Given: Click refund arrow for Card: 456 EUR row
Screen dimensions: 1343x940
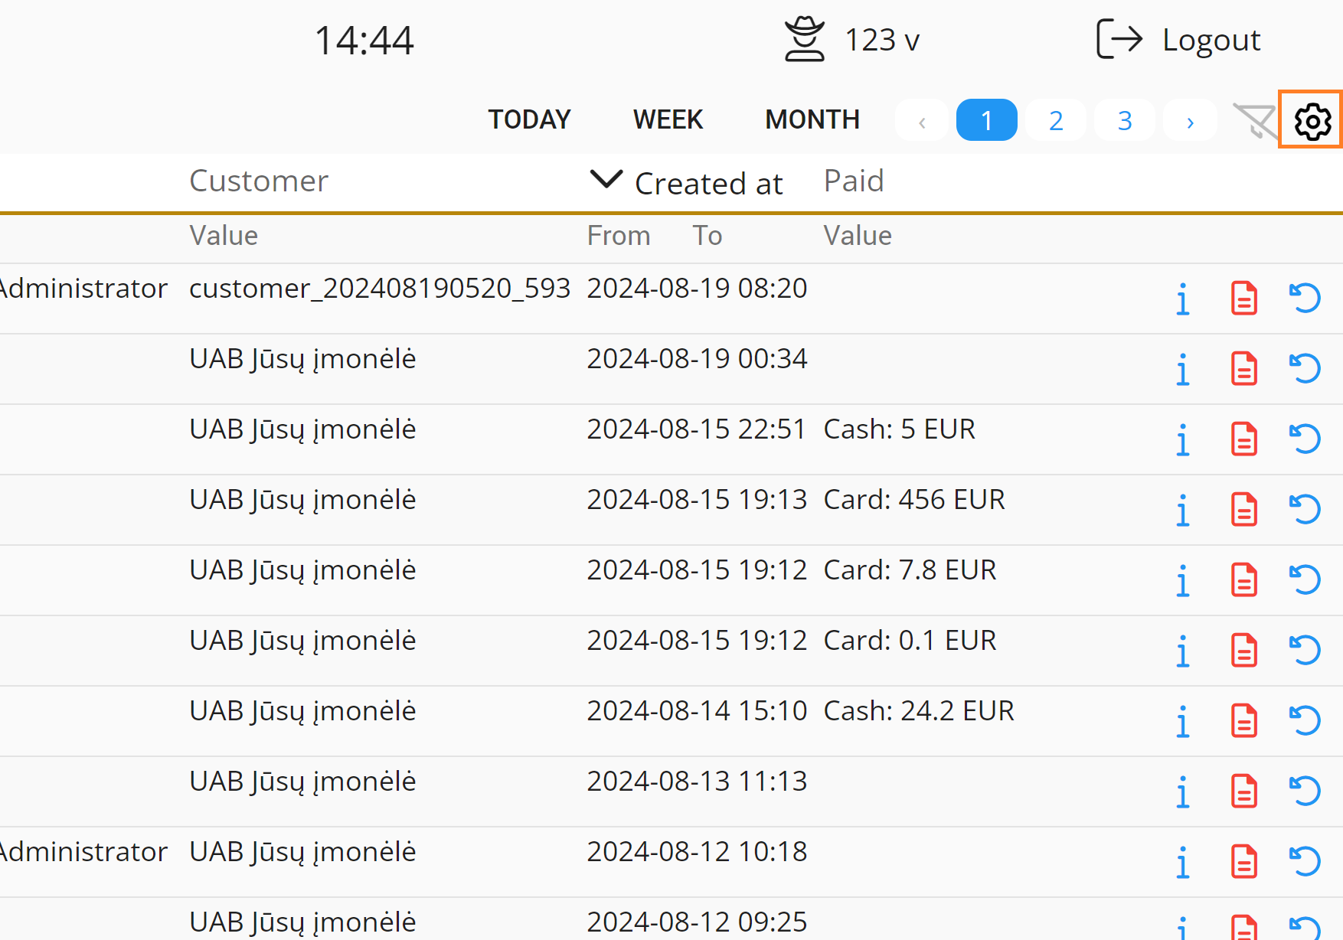Looking at the screenshot, I should (x=1305, y=510).
